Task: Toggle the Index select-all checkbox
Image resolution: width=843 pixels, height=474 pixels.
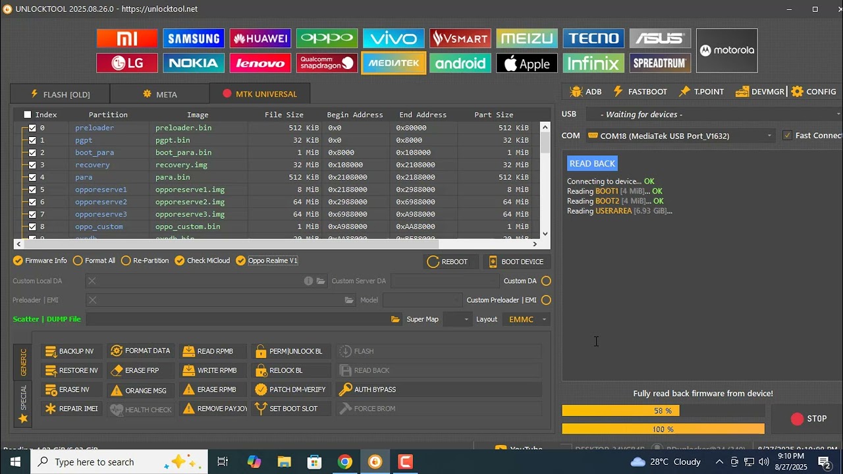Action: point(28,115)
